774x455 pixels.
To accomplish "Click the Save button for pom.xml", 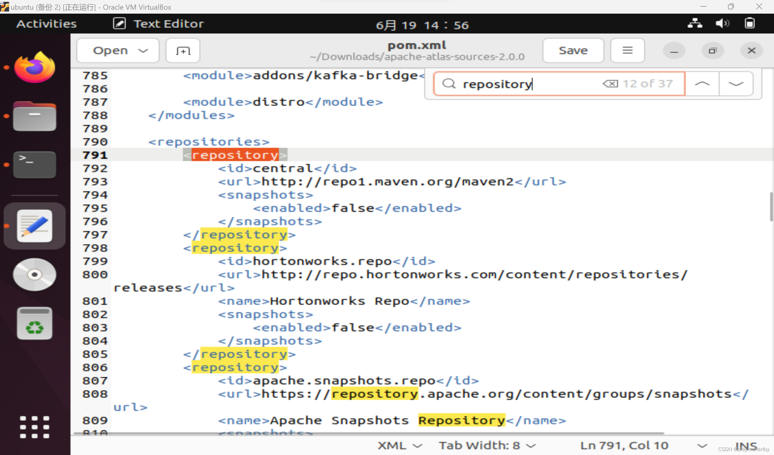I will [x=573, y=50].
